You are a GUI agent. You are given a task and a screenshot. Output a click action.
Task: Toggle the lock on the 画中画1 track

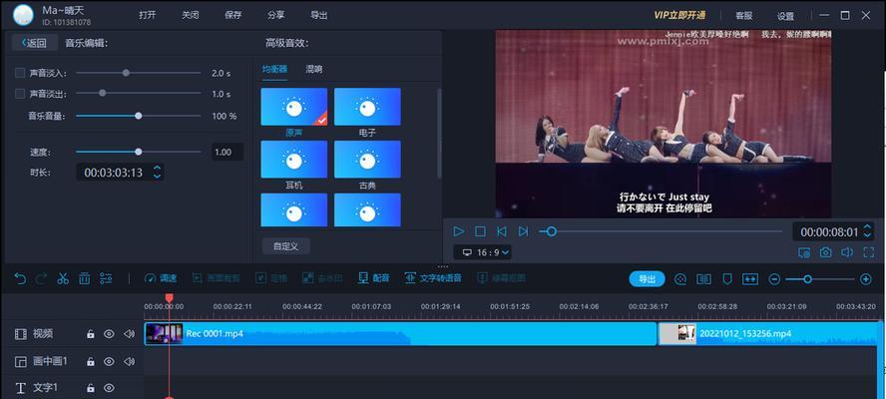point(91,361)
